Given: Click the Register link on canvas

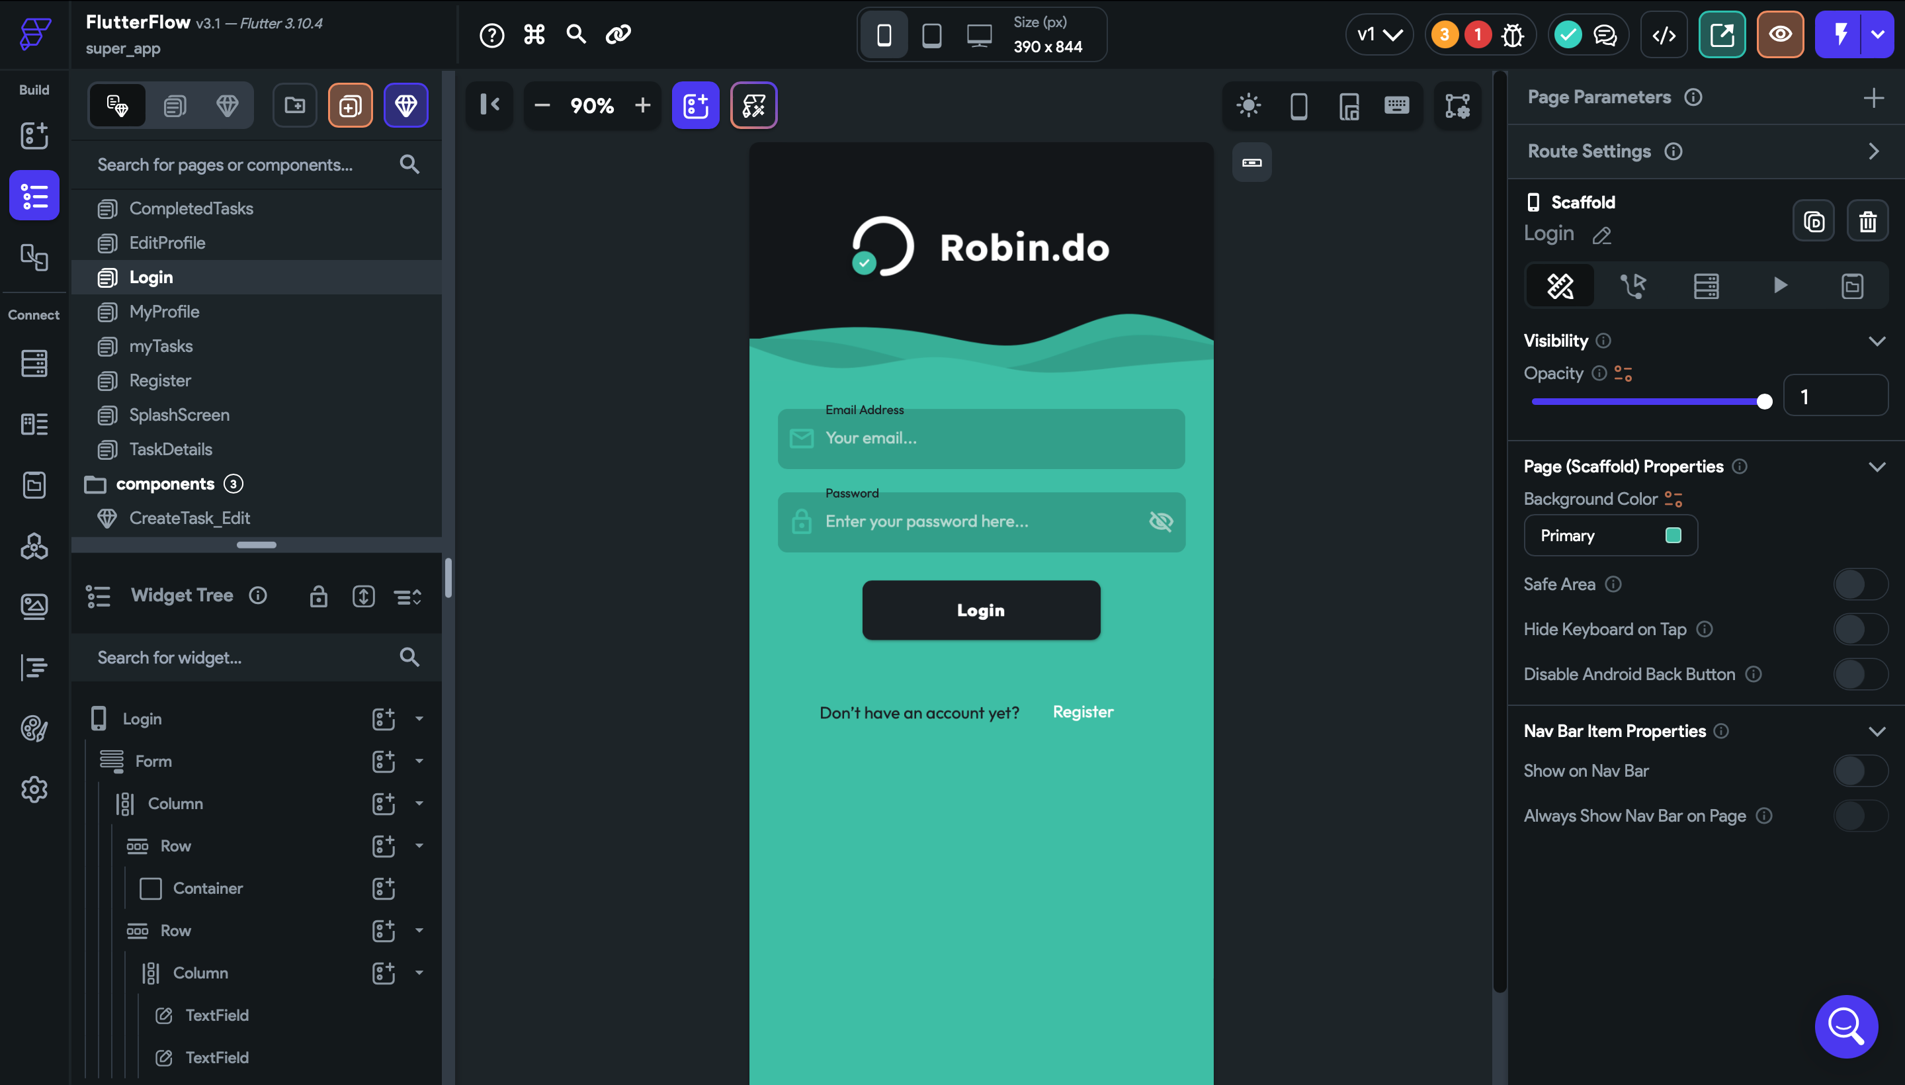Looking at the screenshot, I should [x=1083, y=712].
